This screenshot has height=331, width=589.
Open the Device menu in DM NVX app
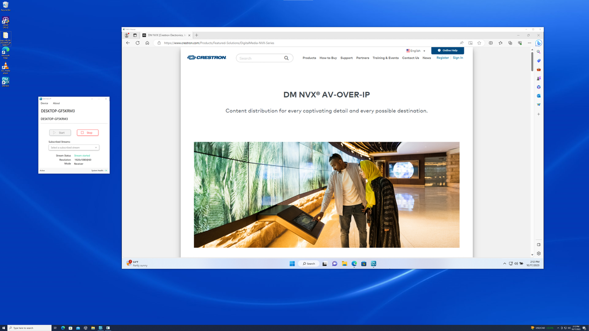pos(44,103)
